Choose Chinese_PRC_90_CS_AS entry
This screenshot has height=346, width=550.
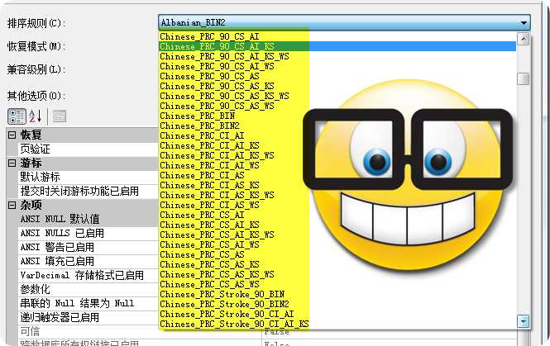click(337, 76)
